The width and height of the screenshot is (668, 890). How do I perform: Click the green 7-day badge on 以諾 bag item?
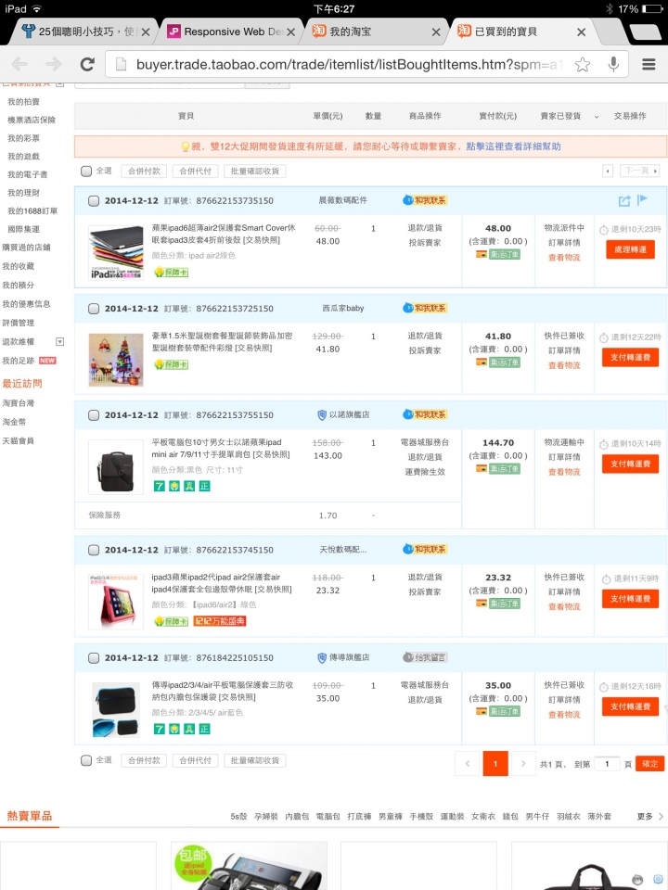pos(159,486)
